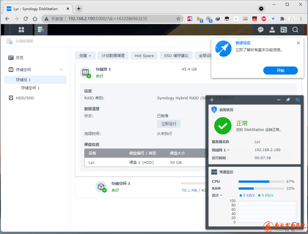This screenshot has width=308, height=234.
Task: Select 存储池 1 in the sidebar
Action: [x=35, y=80]
